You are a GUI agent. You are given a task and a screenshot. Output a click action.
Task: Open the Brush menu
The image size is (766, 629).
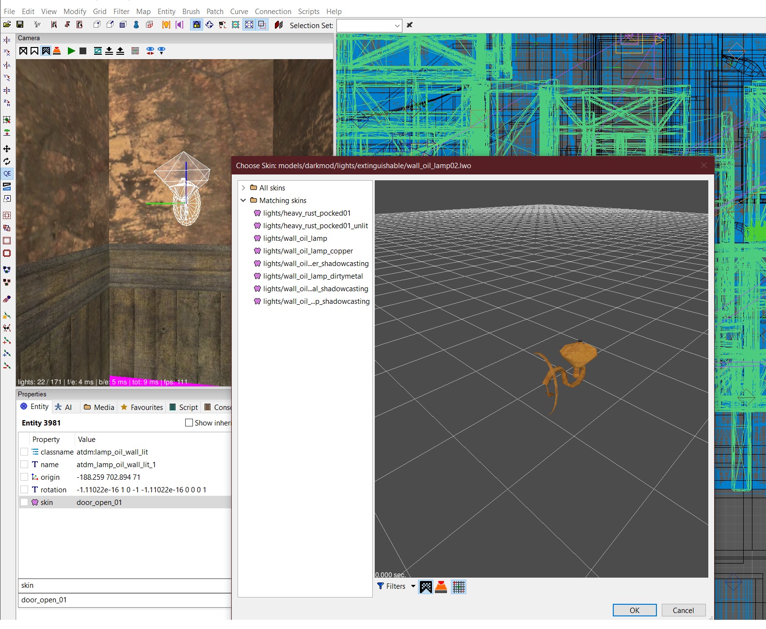(x=191, y=11)
